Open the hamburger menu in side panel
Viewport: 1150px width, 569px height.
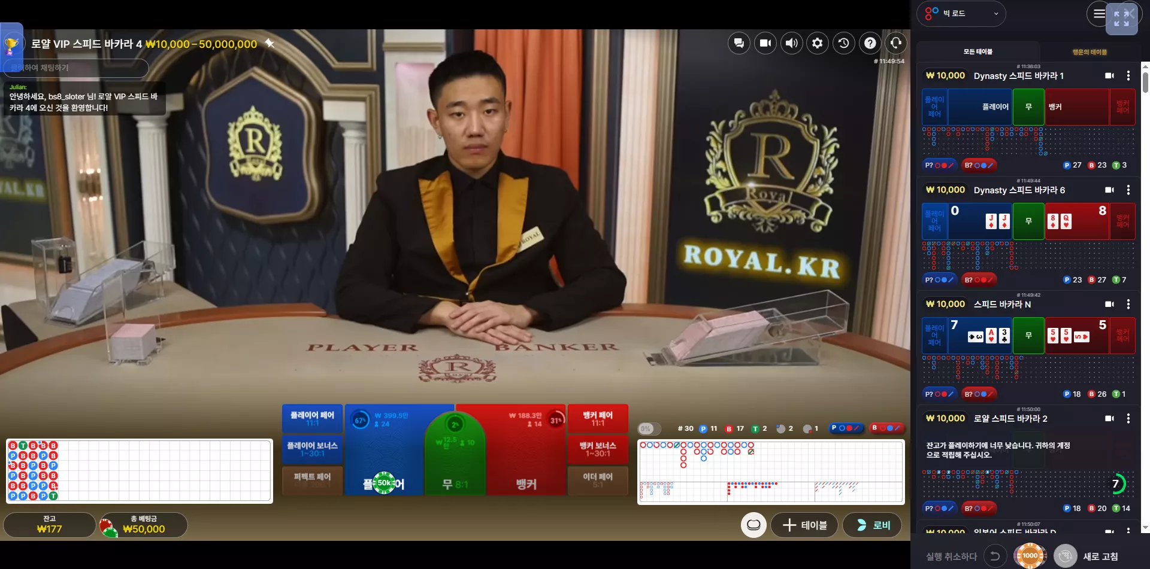click(1098, 14)
